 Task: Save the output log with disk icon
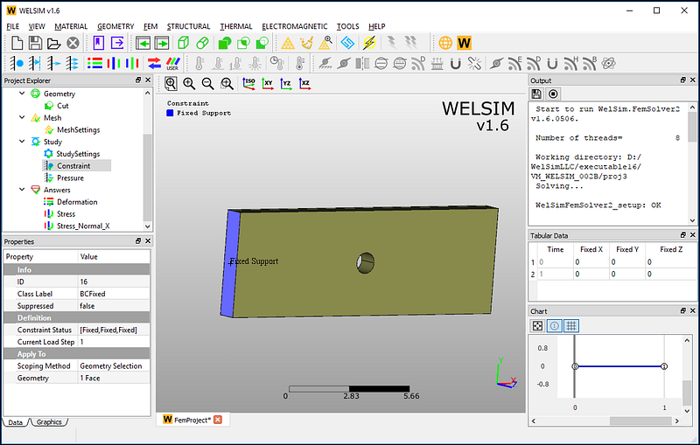point(537,94)
